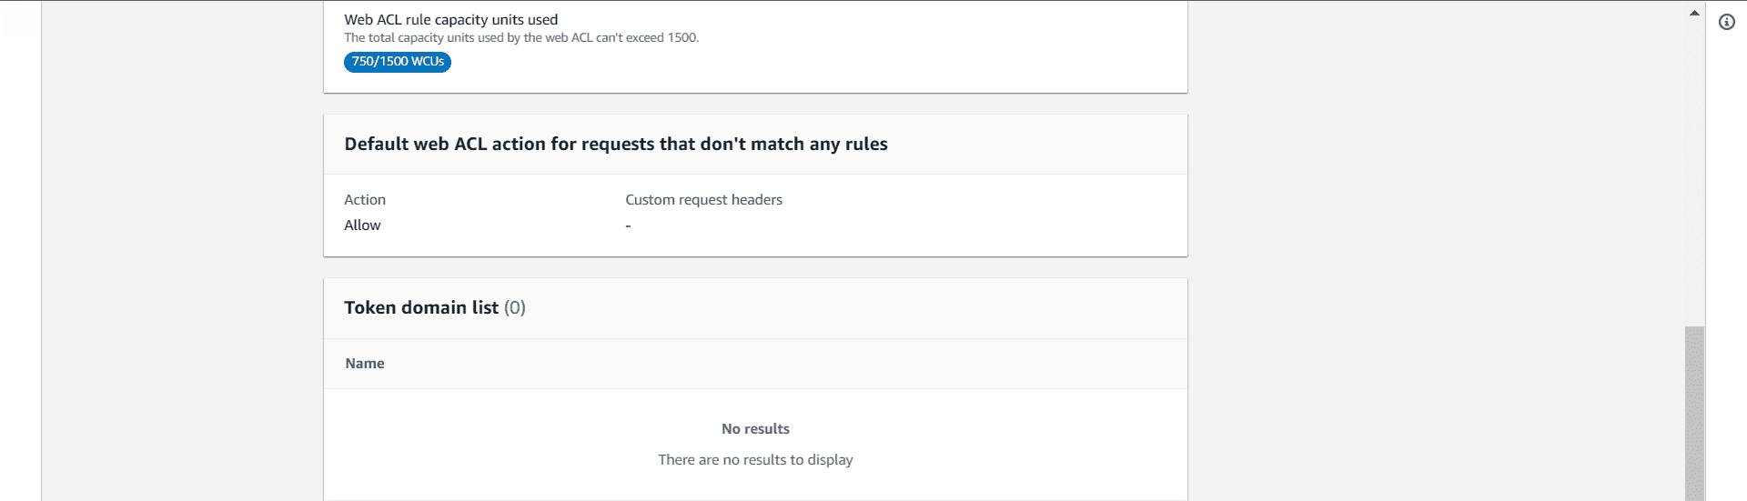Click the total capacity units description text
The image size is (1747, 501).
pyautogui.click(x=521, y=38)
